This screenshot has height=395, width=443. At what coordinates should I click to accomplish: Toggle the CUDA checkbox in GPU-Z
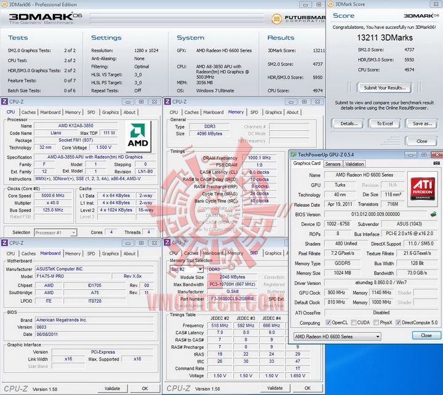[353, 322]
